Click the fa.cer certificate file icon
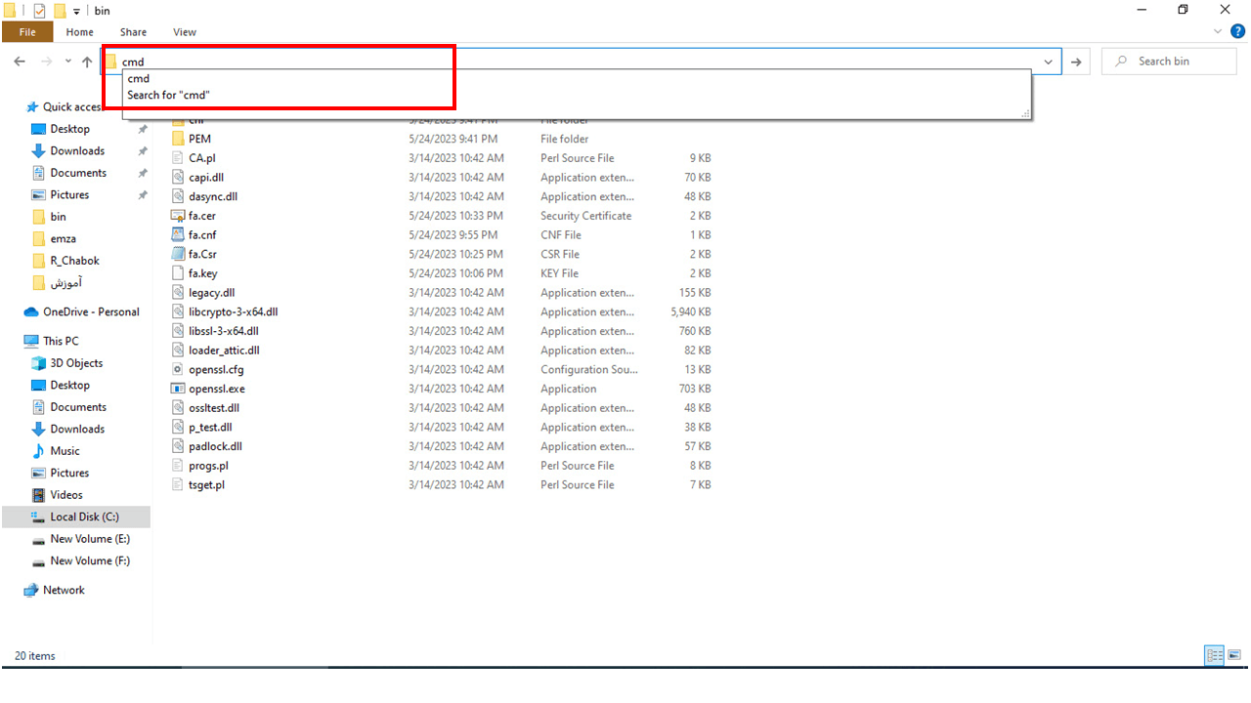 coord(178,216)
